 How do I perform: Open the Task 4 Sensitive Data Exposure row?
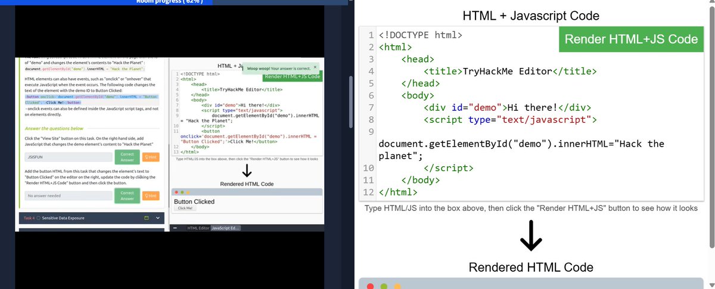coord(92,218)
